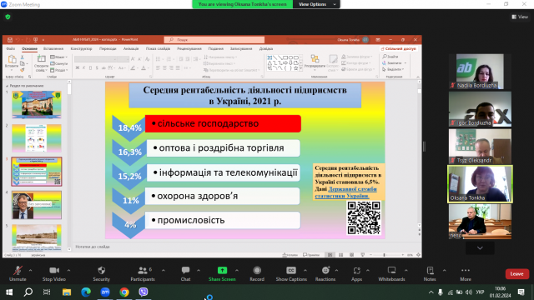
Task: Click the green Share Screen icon
Action: point(222,270)
